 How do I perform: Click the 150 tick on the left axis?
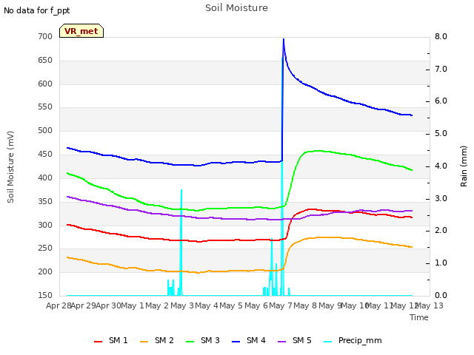(45, 295)
